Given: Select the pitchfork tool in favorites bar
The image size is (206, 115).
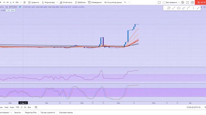Looking at the screenshot, I should pyautogui.click(x=183, y=8).
